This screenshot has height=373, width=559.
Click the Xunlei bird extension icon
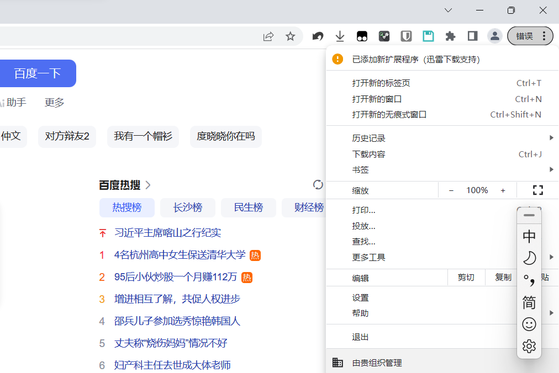(x=318, y=36)
